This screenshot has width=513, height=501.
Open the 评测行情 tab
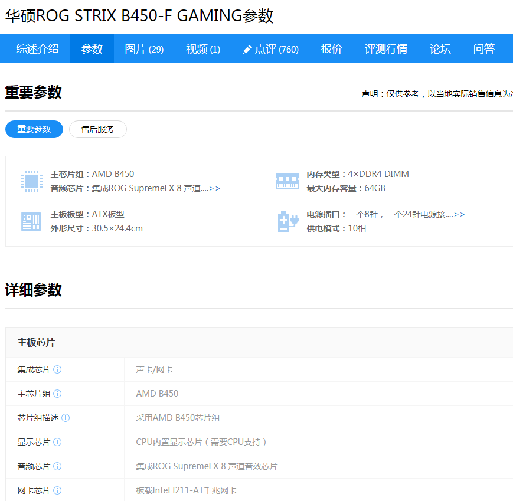[386, 49]
